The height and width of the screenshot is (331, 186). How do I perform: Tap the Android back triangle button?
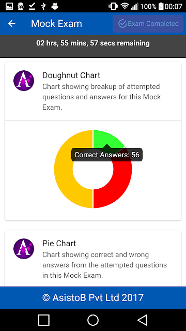coord(143,320)
